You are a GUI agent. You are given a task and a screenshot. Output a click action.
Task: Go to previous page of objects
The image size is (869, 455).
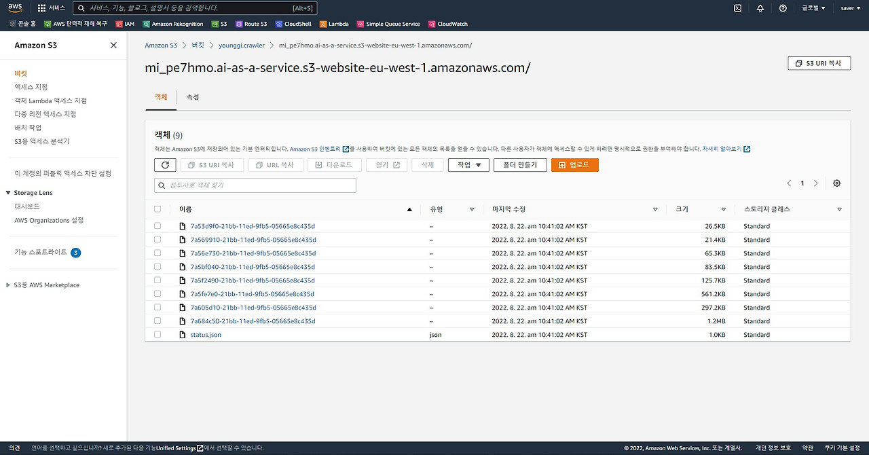coord(789,183)
